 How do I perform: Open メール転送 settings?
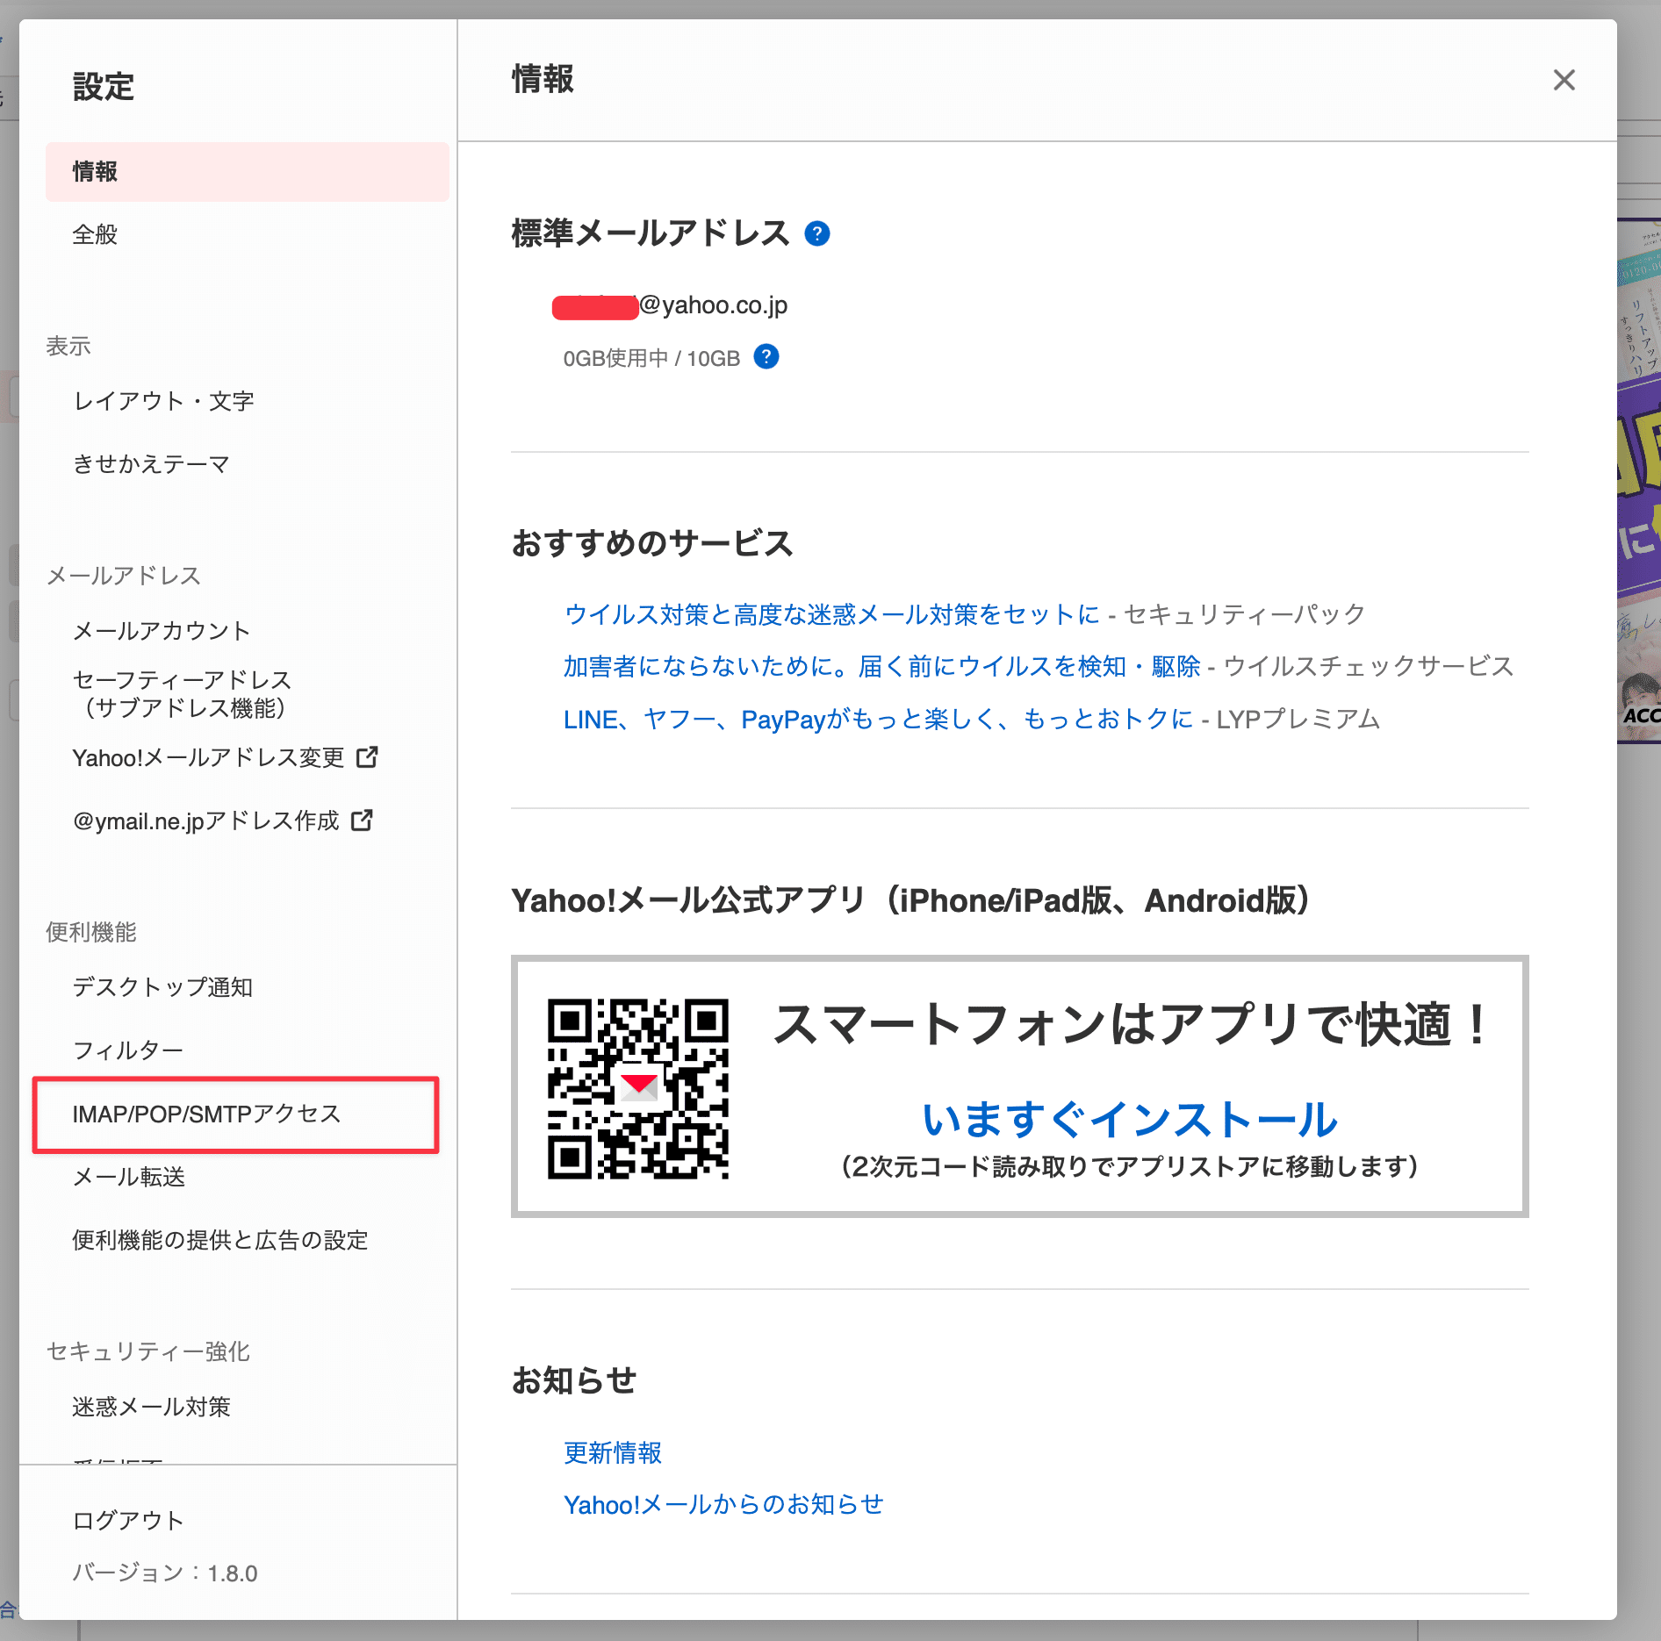[129, 1177]
